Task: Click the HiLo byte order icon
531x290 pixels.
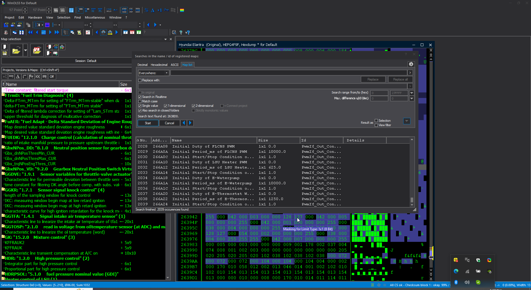Action: [109, 10]
